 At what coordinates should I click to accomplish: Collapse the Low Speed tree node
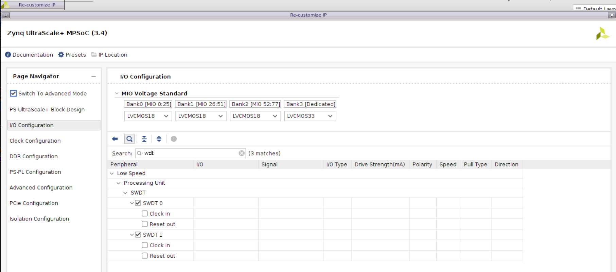point(112,173)
